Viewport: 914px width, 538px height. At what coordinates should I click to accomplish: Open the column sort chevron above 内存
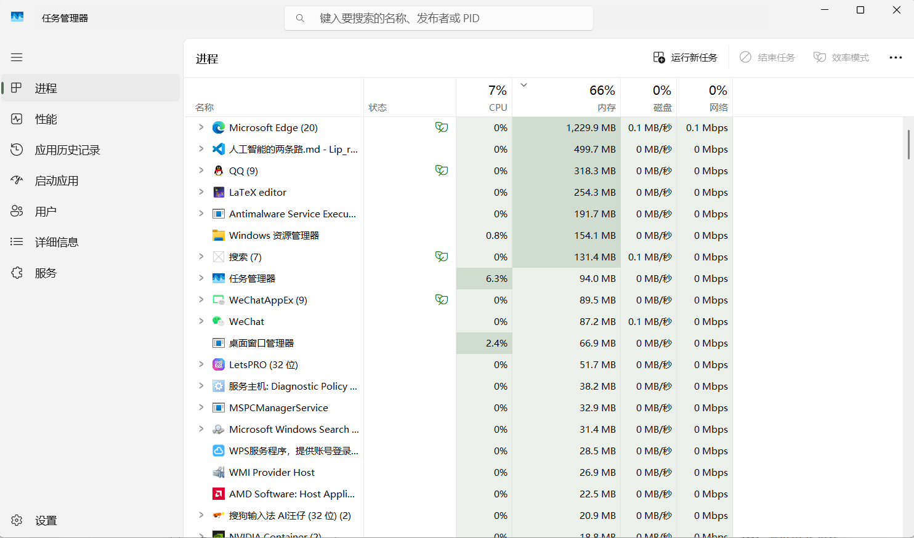coord(524,85)
